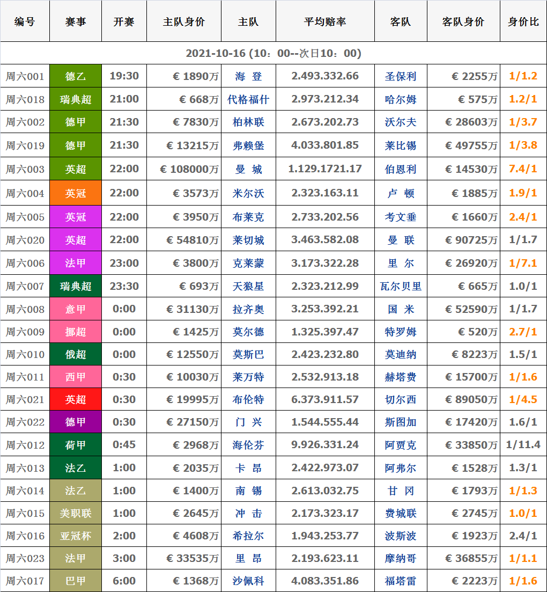Open the 国米 away team link
The width and height of the screenshot is (547, 592).
[x=400, y=310]
